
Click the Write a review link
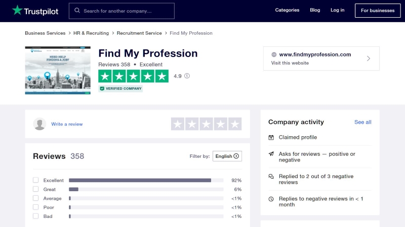coord(67,124)
